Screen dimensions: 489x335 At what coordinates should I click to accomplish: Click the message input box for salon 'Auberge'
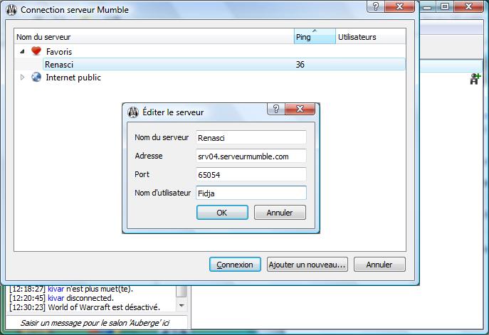[97, 323]
